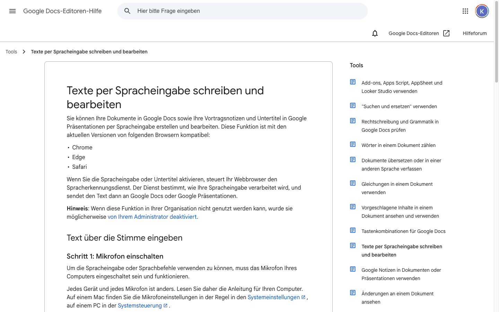Expand the breadcrumb chevron after Tools
This screenshot has height=312, width=499.
pos(24,51)
